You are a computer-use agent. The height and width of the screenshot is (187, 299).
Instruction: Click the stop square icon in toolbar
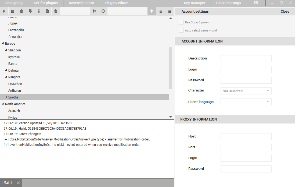[13, 11]
